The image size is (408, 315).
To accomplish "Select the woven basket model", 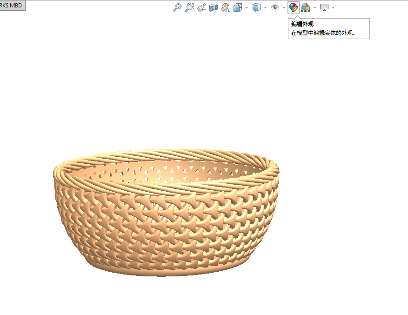I will [x=166, y=213].
